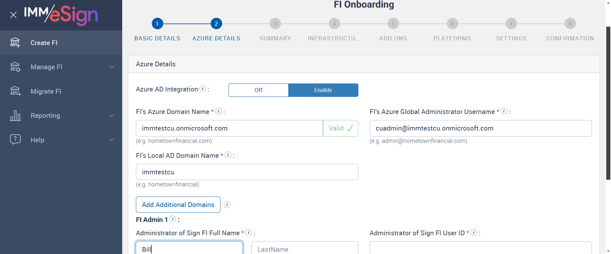
Task: Click info icon beside Azure AD Integration
Action: 203,89
